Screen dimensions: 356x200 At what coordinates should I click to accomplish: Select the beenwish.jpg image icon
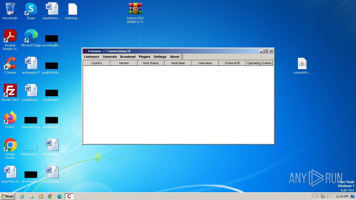coord(31,122)
